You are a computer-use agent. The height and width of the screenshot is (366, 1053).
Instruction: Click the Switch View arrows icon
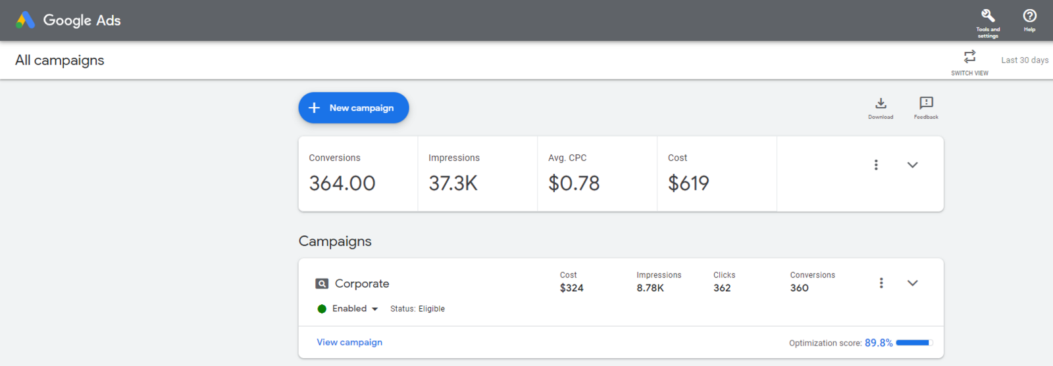969,57
